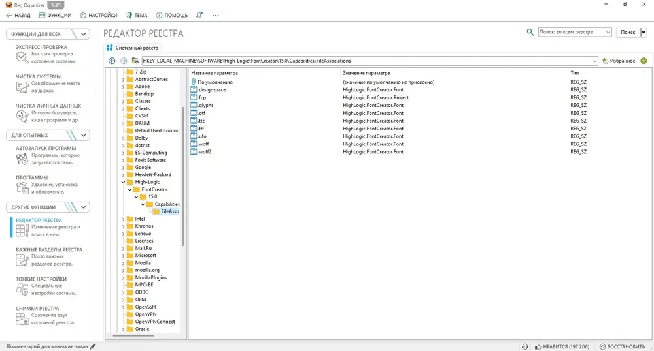Click the .woff2 value icon
654x351 pixels.
click(194, 152)
